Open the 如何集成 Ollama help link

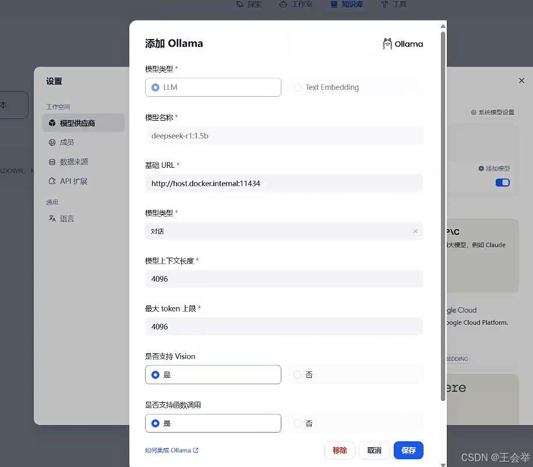tap(171, 450)
